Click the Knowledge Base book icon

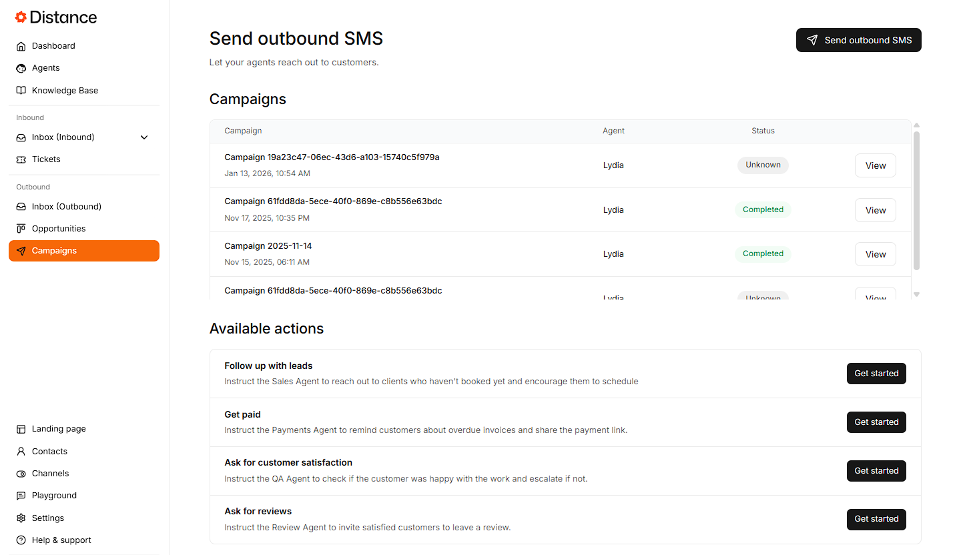click(21, 91)
